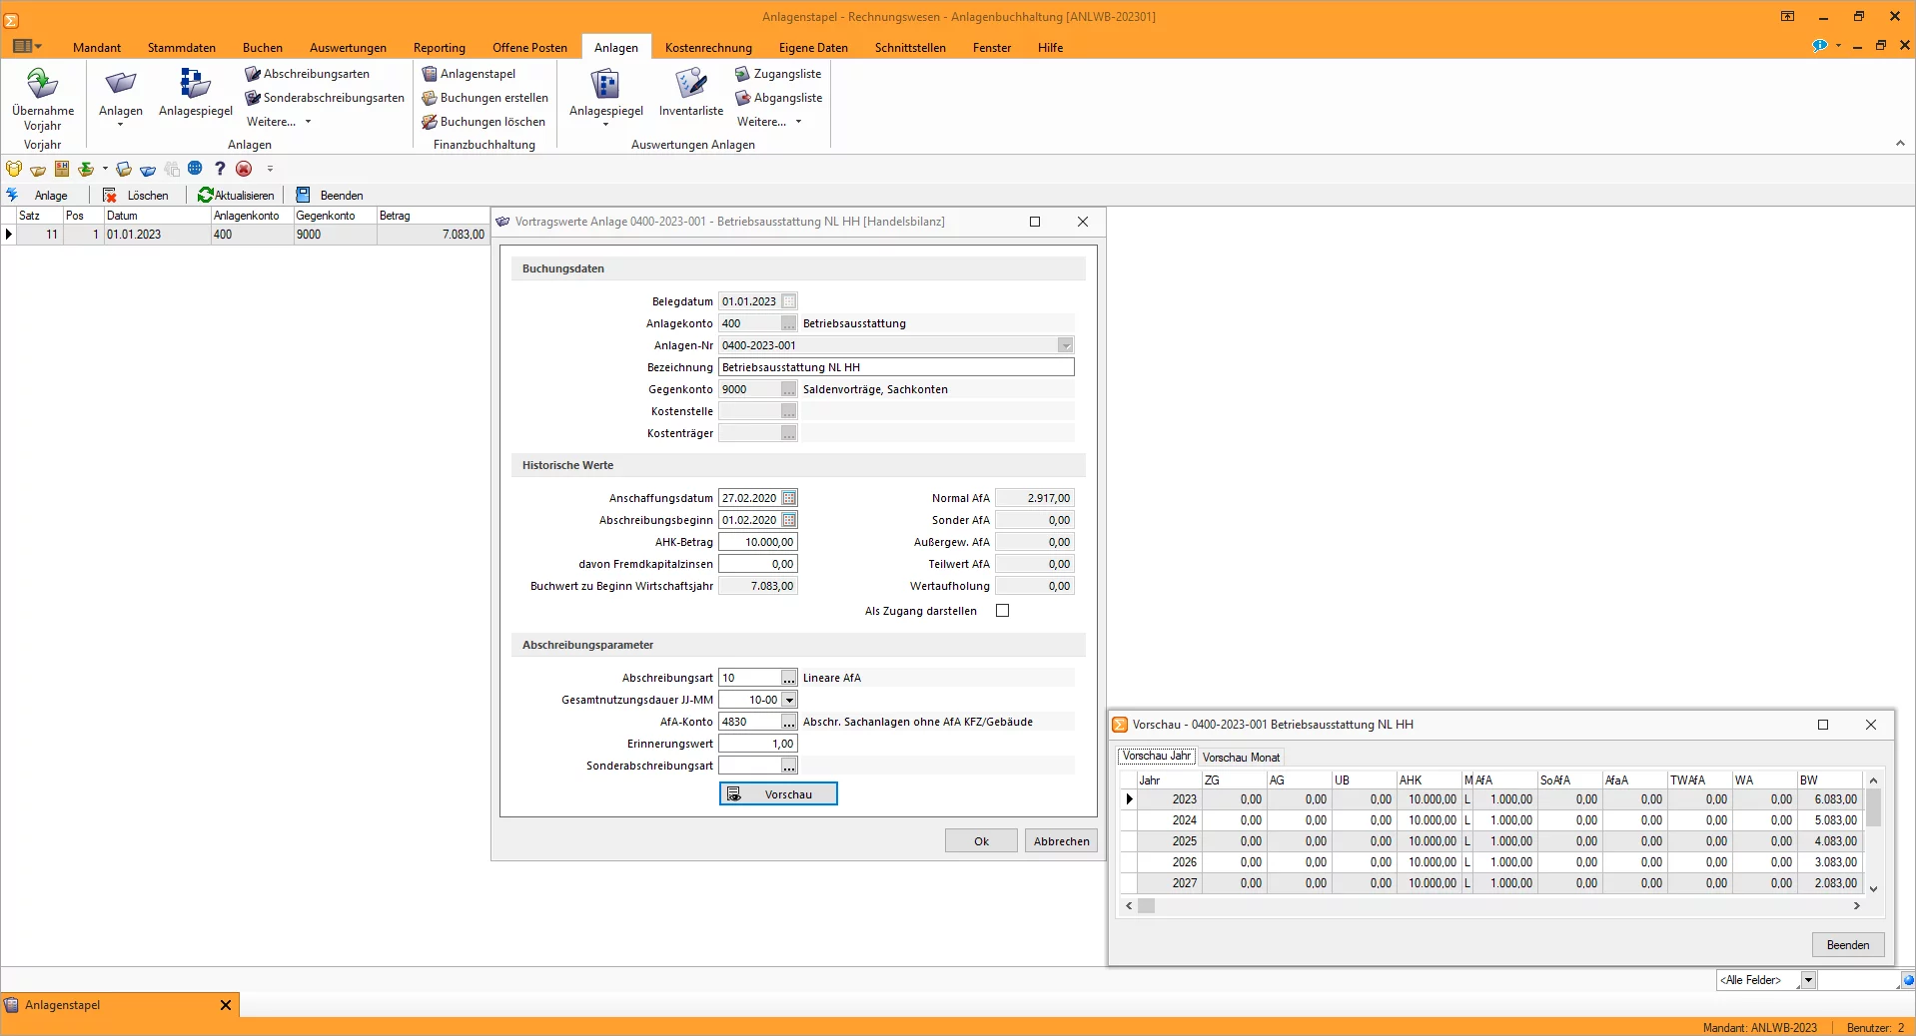This screenshot has width=1916, height=1036.
Task: Open the Mandant menu
Action: (x=97, y=48)
